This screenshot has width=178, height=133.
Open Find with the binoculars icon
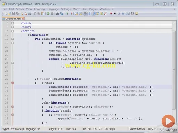pos(57,14)
